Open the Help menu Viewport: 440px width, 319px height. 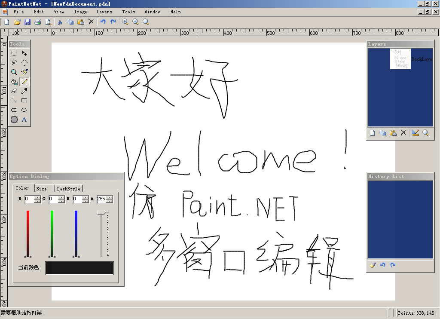(175, 12)
